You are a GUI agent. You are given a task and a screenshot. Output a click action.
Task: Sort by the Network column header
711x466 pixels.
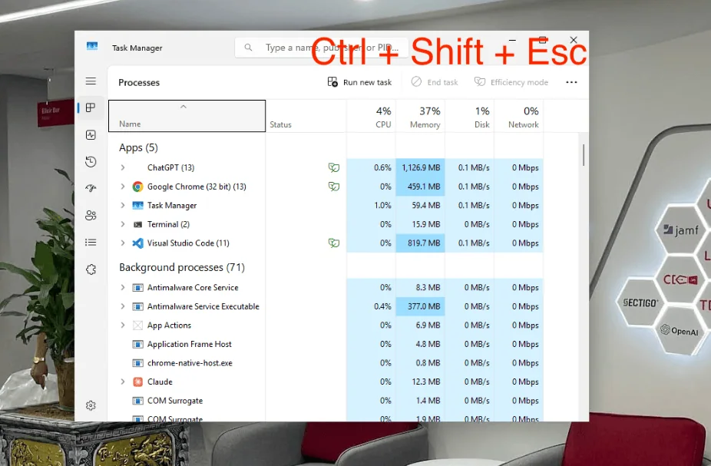coord(519,116)
